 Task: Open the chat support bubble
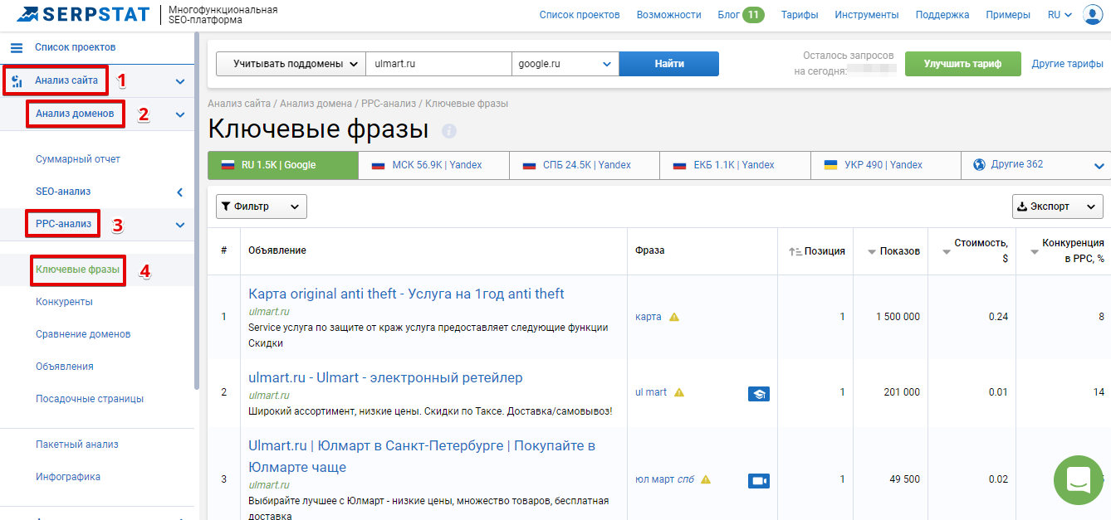click(x=1078, y=480)
